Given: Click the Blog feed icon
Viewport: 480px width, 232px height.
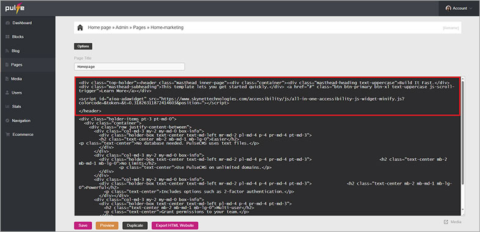Looking at the screenshot, I should tap(7, 51).
